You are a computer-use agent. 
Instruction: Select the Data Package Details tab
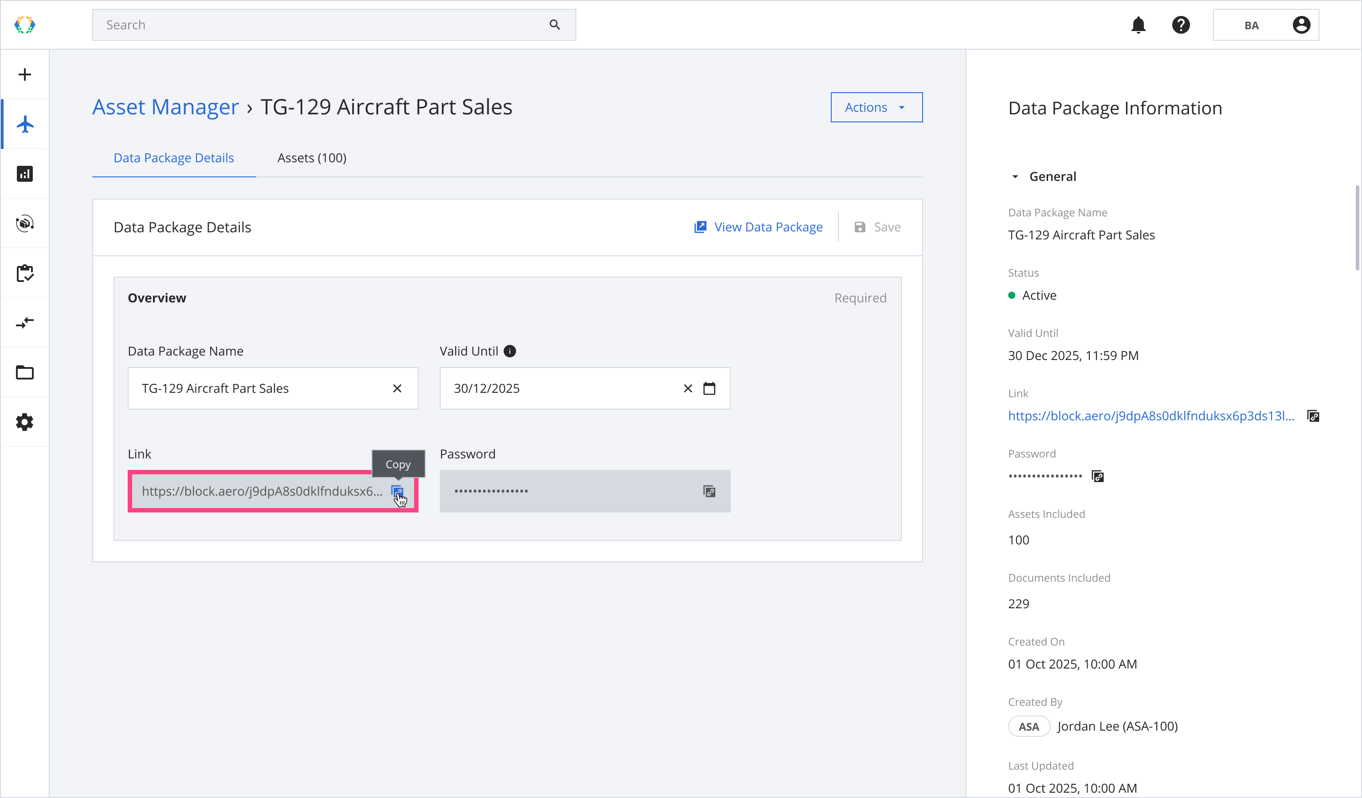click(x=173, y=158)
